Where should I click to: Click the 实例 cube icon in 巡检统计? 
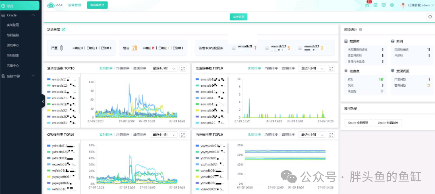click(x=393, y=41)
